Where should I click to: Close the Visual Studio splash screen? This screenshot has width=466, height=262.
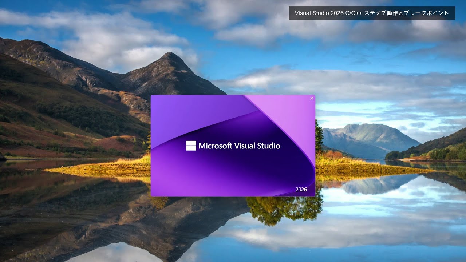click(312, 98)
